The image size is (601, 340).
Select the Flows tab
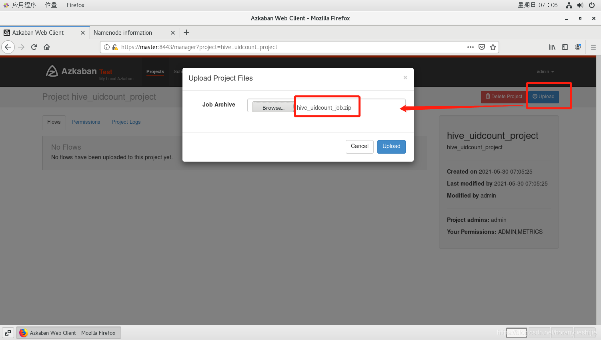pyautogui.click(x=54, y=122)
